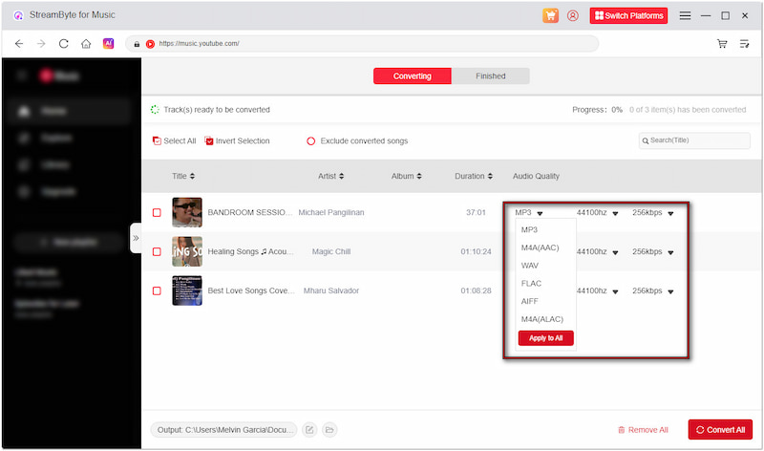Reload the page with the refresh icon
Screen dimensions: 764x451
point(64,44)
